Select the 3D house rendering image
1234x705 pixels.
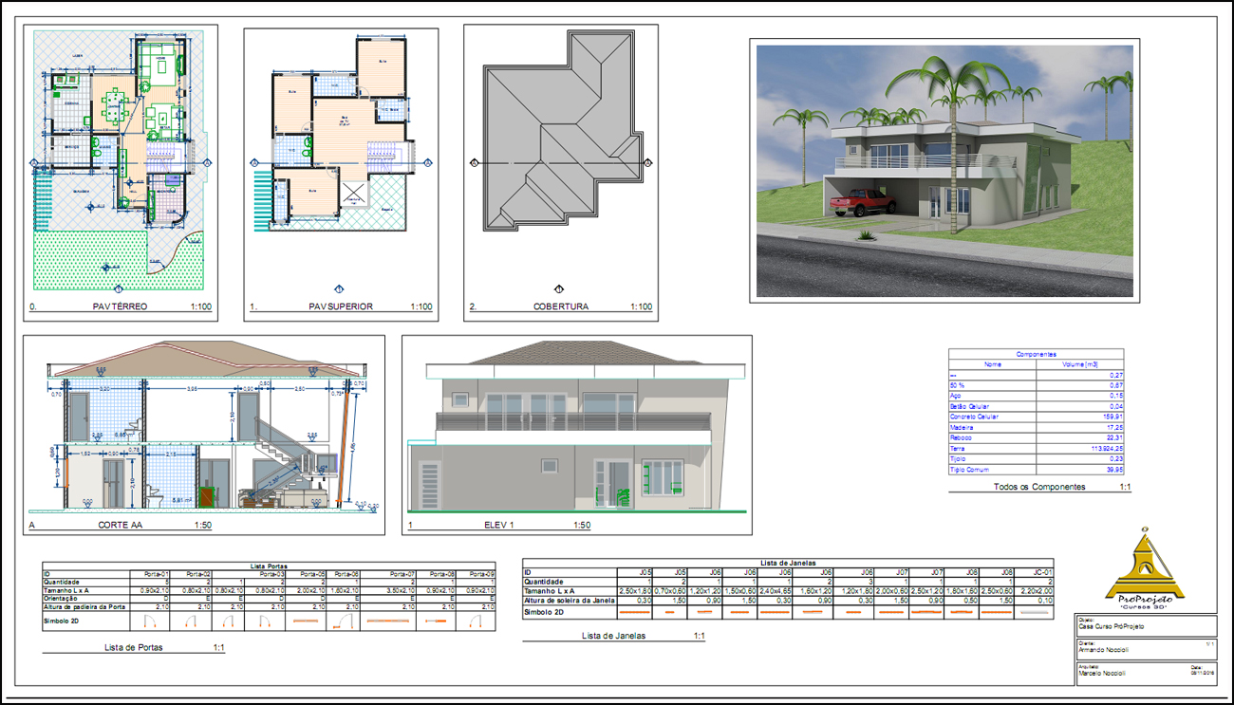(x=944, y=171)
